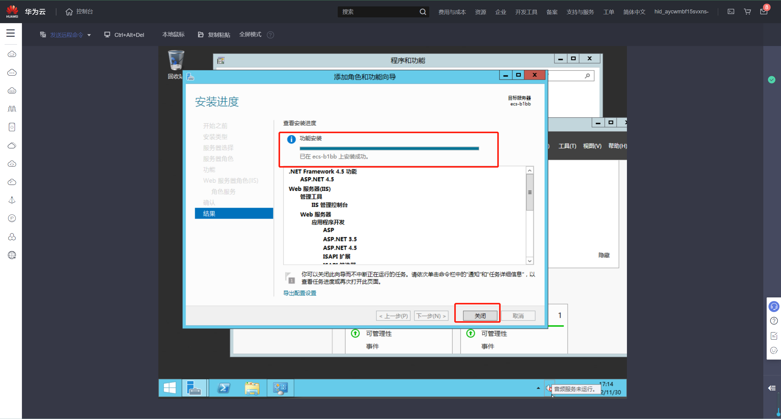Screen dimensions: 781x419
Task: Open 企业 menu
Action: click(501, 12)
